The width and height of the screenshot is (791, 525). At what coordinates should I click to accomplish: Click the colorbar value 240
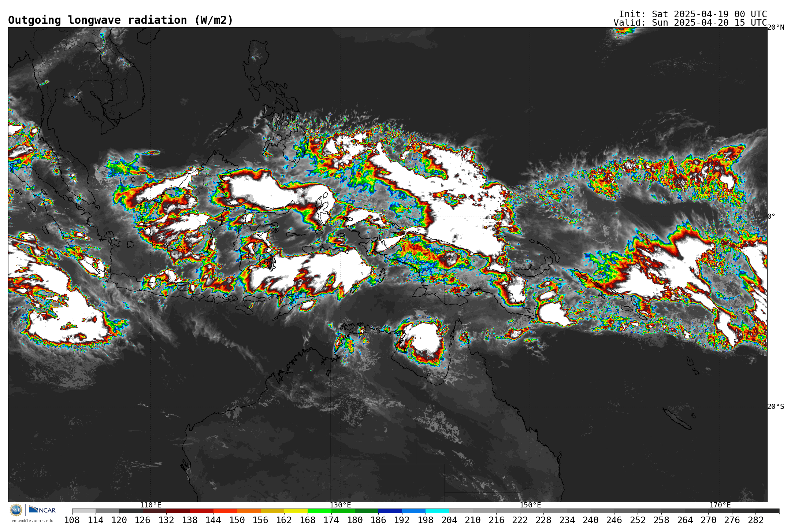coord(590,520)
